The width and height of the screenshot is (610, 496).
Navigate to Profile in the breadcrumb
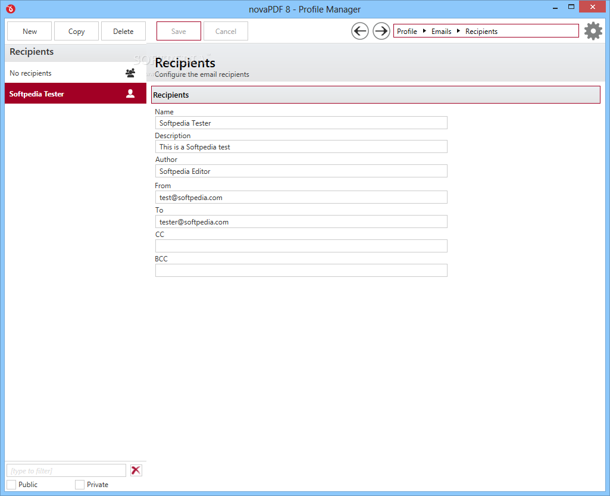[x=407, y=31]
